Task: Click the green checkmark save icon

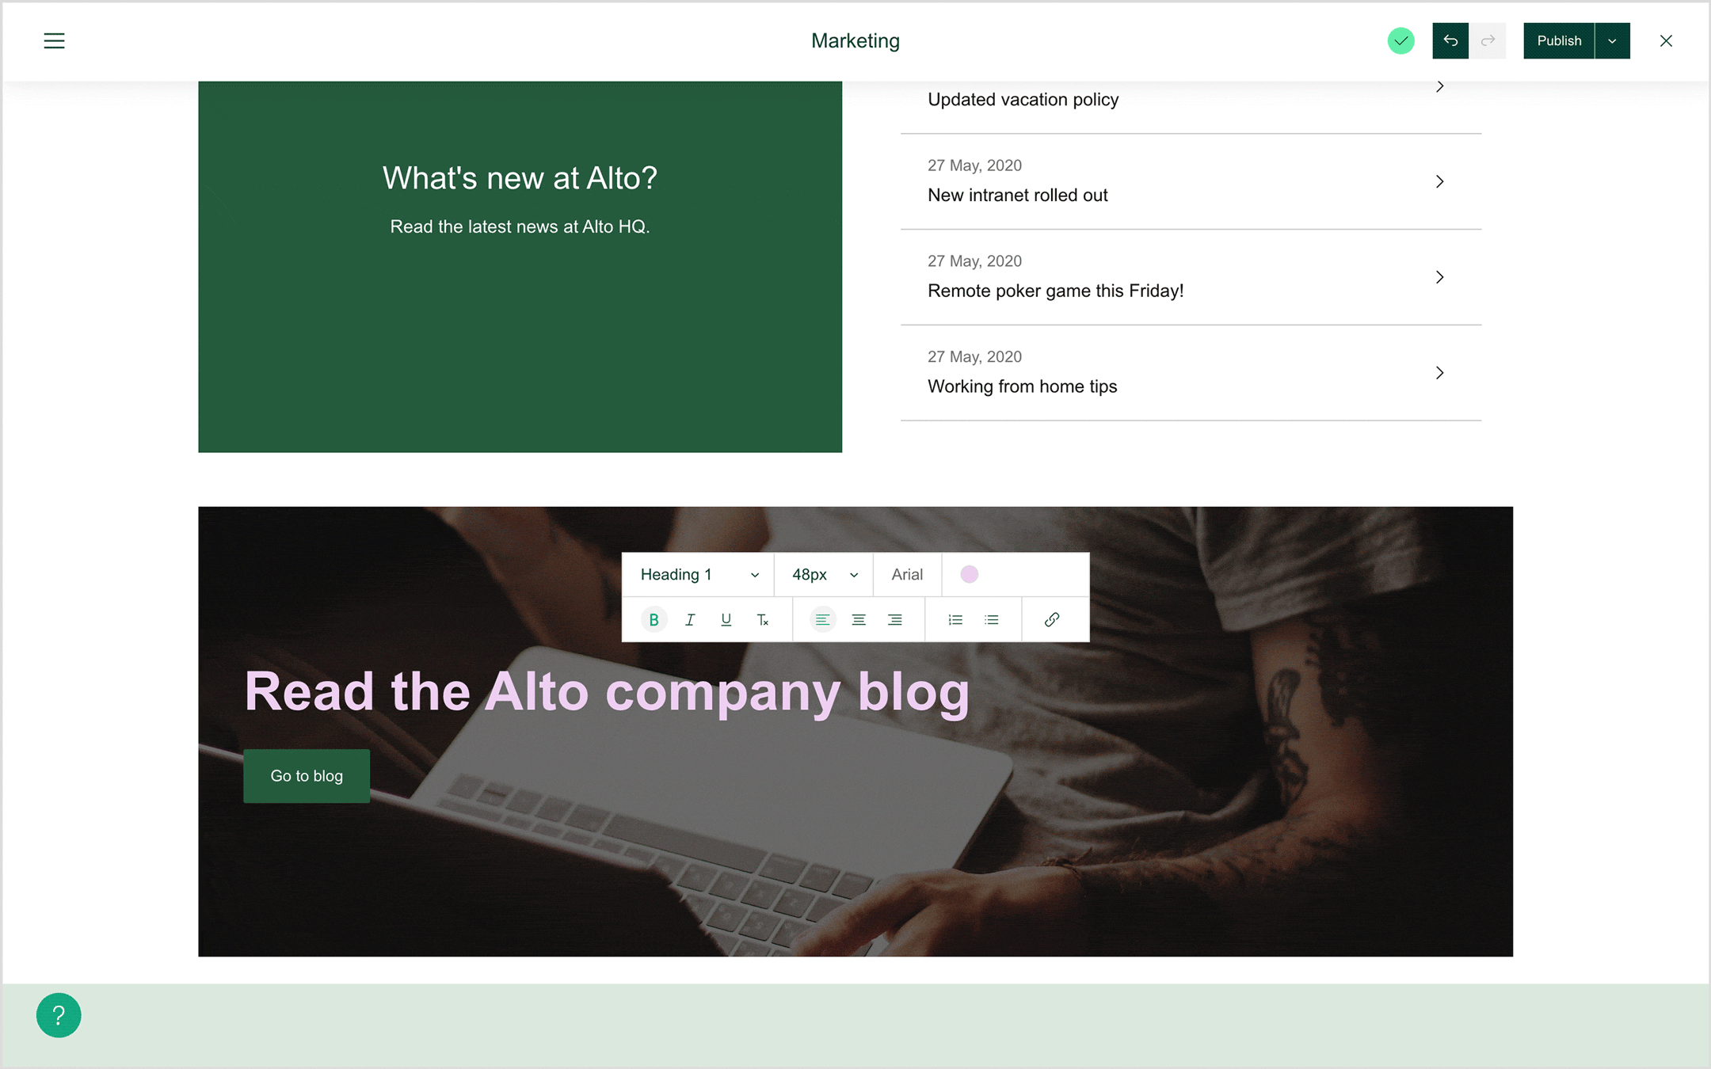Action: tap(1402, 40)
